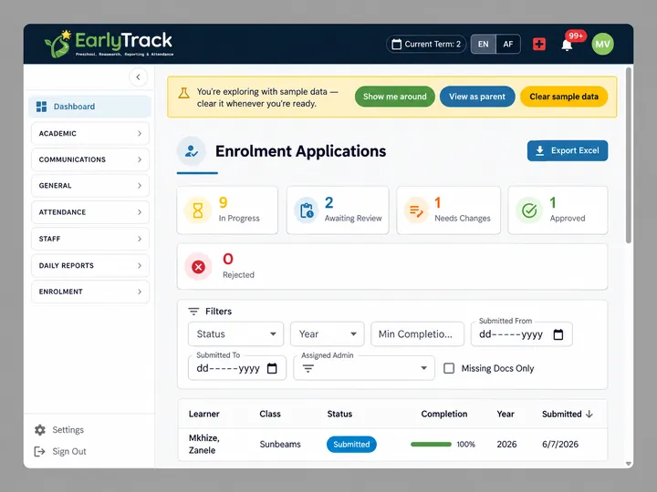Image resolution: width=657 pixels, height=492 pixels.
Task: Expand the DAILY REPORTS sidebar section
Action: (x=90, y=265)
